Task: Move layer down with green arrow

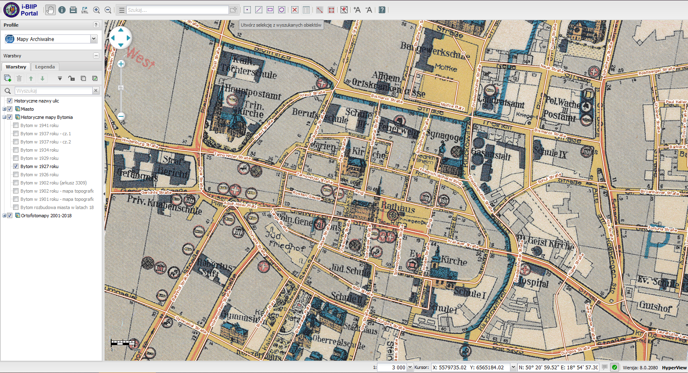Action: point(42,78)
